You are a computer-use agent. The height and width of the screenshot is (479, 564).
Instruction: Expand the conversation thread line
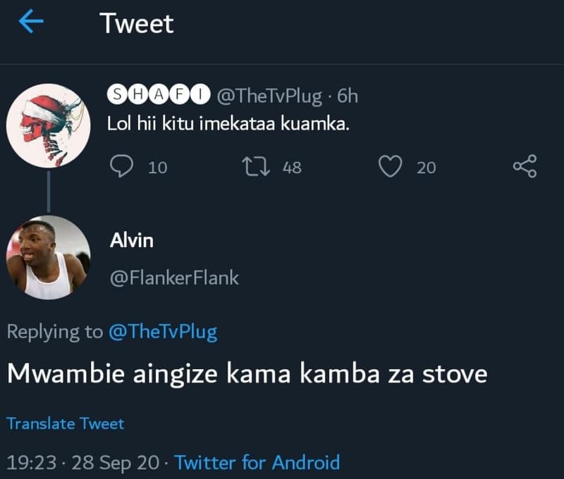(48, 192)
